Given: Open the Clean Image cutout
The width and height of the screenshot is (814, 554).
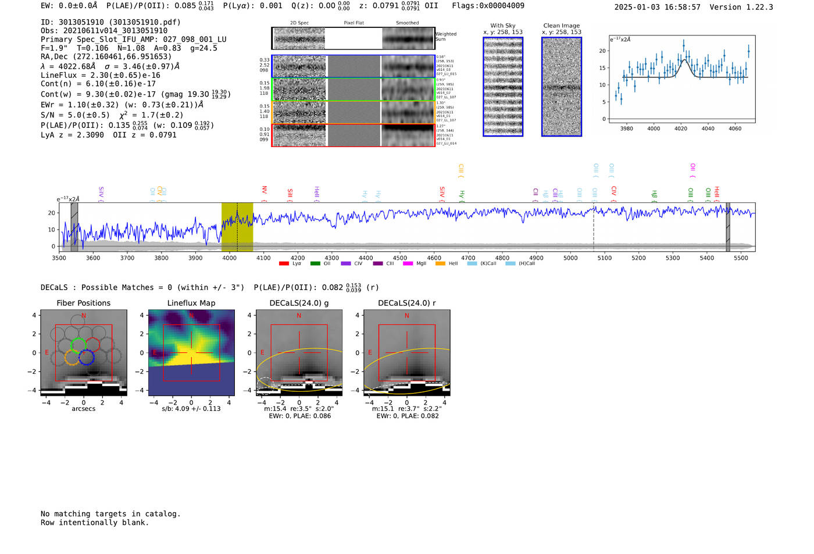Looking at the screenshot, I should pos(561,87).
